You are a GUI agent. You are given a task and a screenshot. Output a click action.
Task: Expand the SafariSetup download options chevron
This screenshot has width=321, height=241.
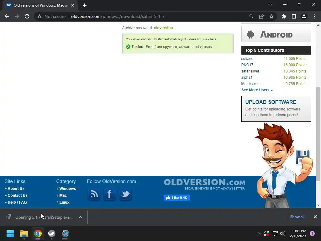click(x=80, y=217)
